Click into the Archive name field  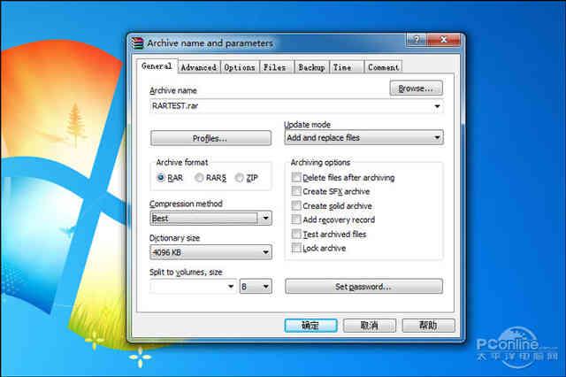(x=290, y=106)
